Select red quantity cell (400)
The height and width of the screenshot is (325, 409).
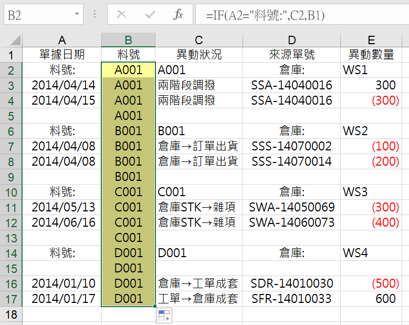[371, 222]
